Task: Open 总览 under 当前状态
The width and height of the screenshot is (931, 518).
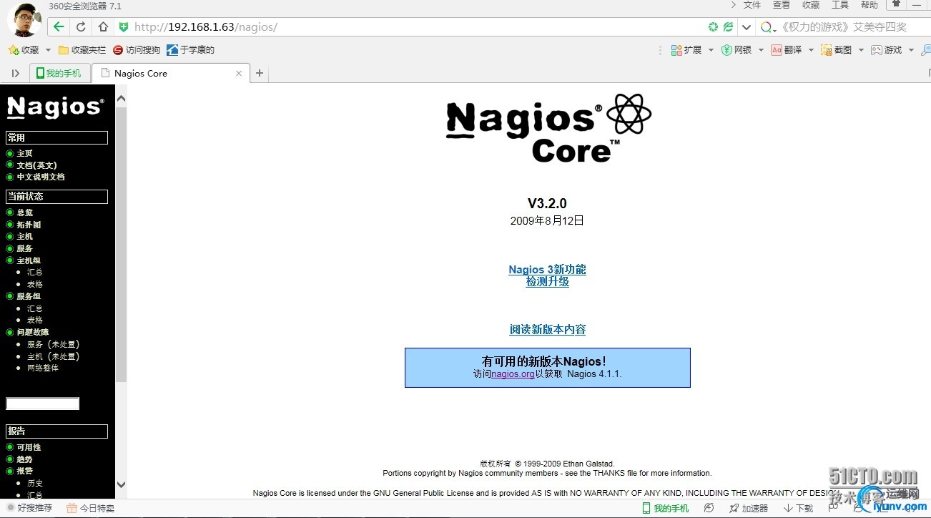Action: tap(24, 212)
